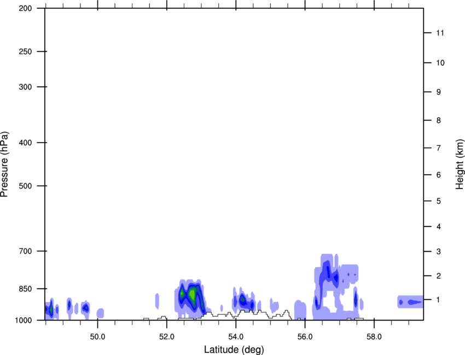
Task: Click the 52.0 latitude label
Action: pos(167,337)
